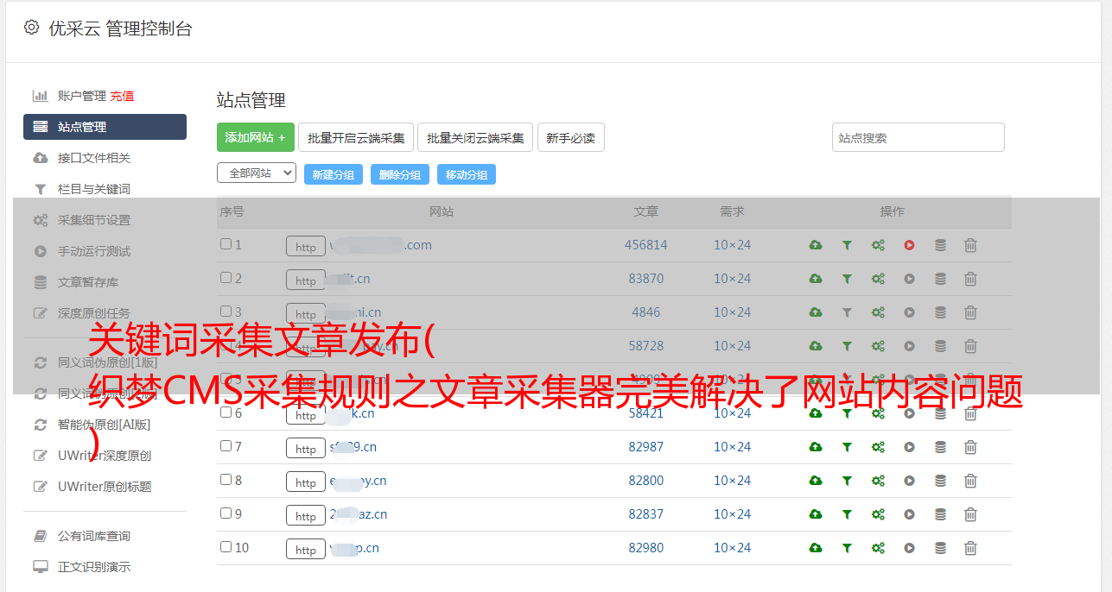This screenshot has width=1112, height=592.
Task: Focus the 站点搜索 search field
Action: click(918, 137)
